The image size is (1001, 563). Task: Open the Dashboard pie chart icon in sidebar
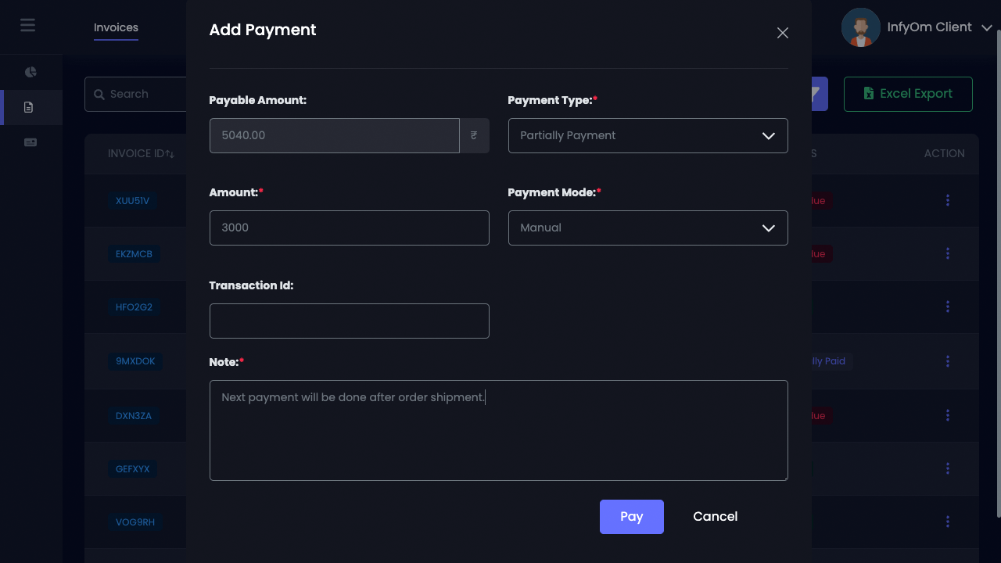30,72
